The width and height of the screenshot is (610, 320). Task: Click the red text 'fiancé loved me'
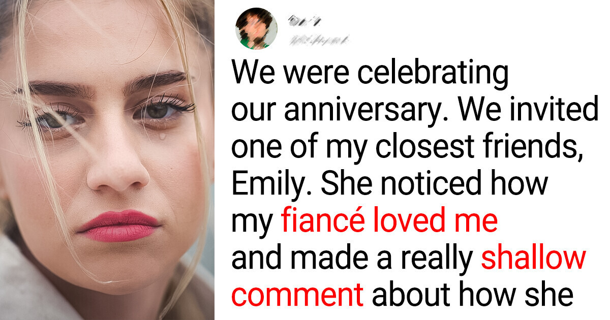click(x=388, y=221)
